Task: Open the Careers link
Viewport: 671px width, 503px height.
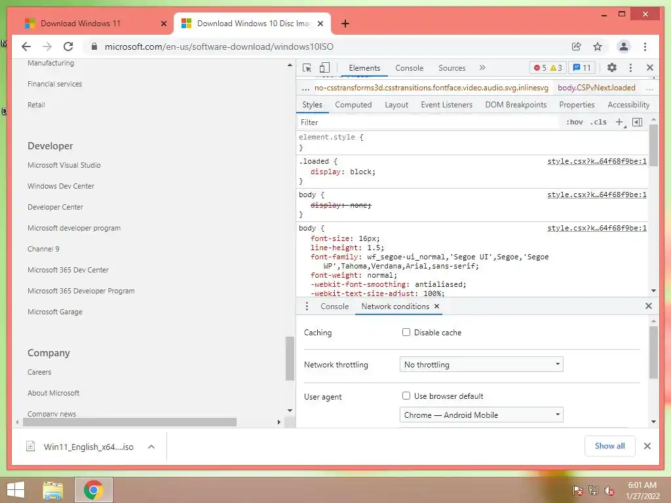Action: (39, 372)
